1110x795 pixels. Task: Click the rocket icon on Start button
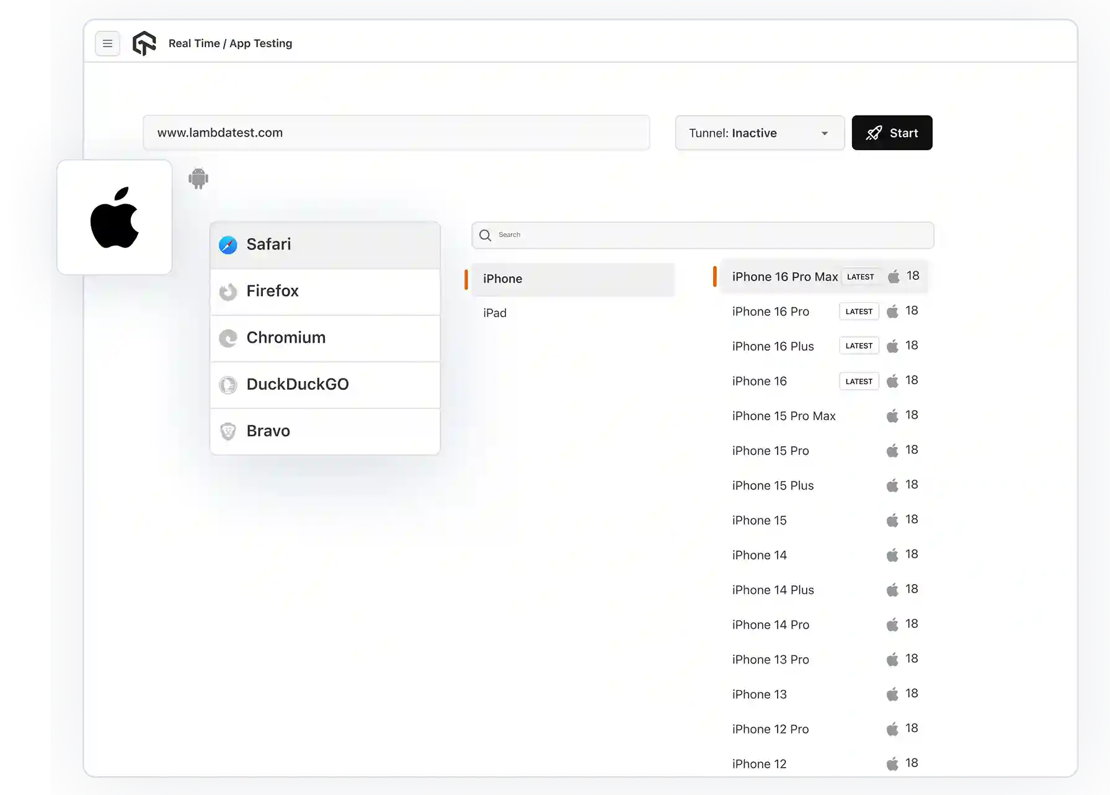pyautogui.click(x=873, y=133)
